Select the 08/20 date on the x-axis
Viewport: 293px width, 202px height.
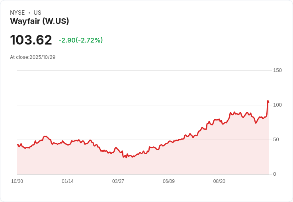tap(219, 181)
